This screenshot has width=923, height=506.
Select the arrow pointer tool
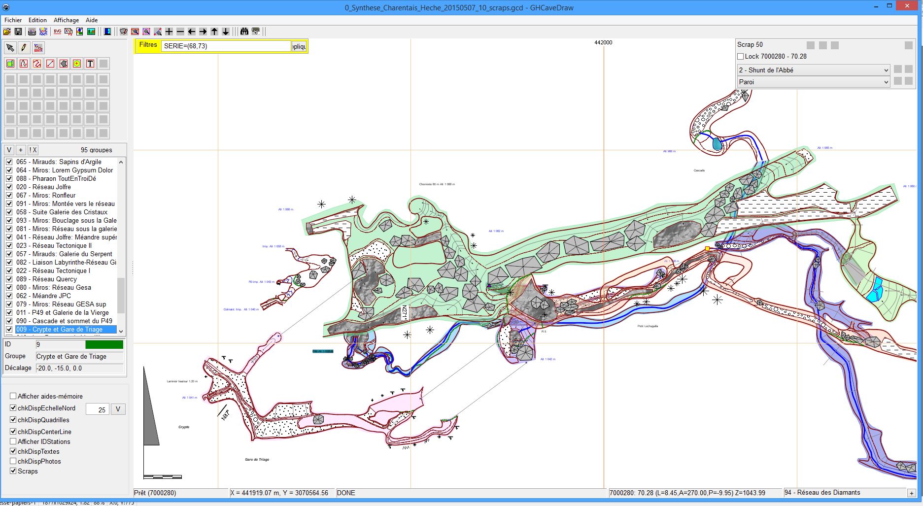10,48
